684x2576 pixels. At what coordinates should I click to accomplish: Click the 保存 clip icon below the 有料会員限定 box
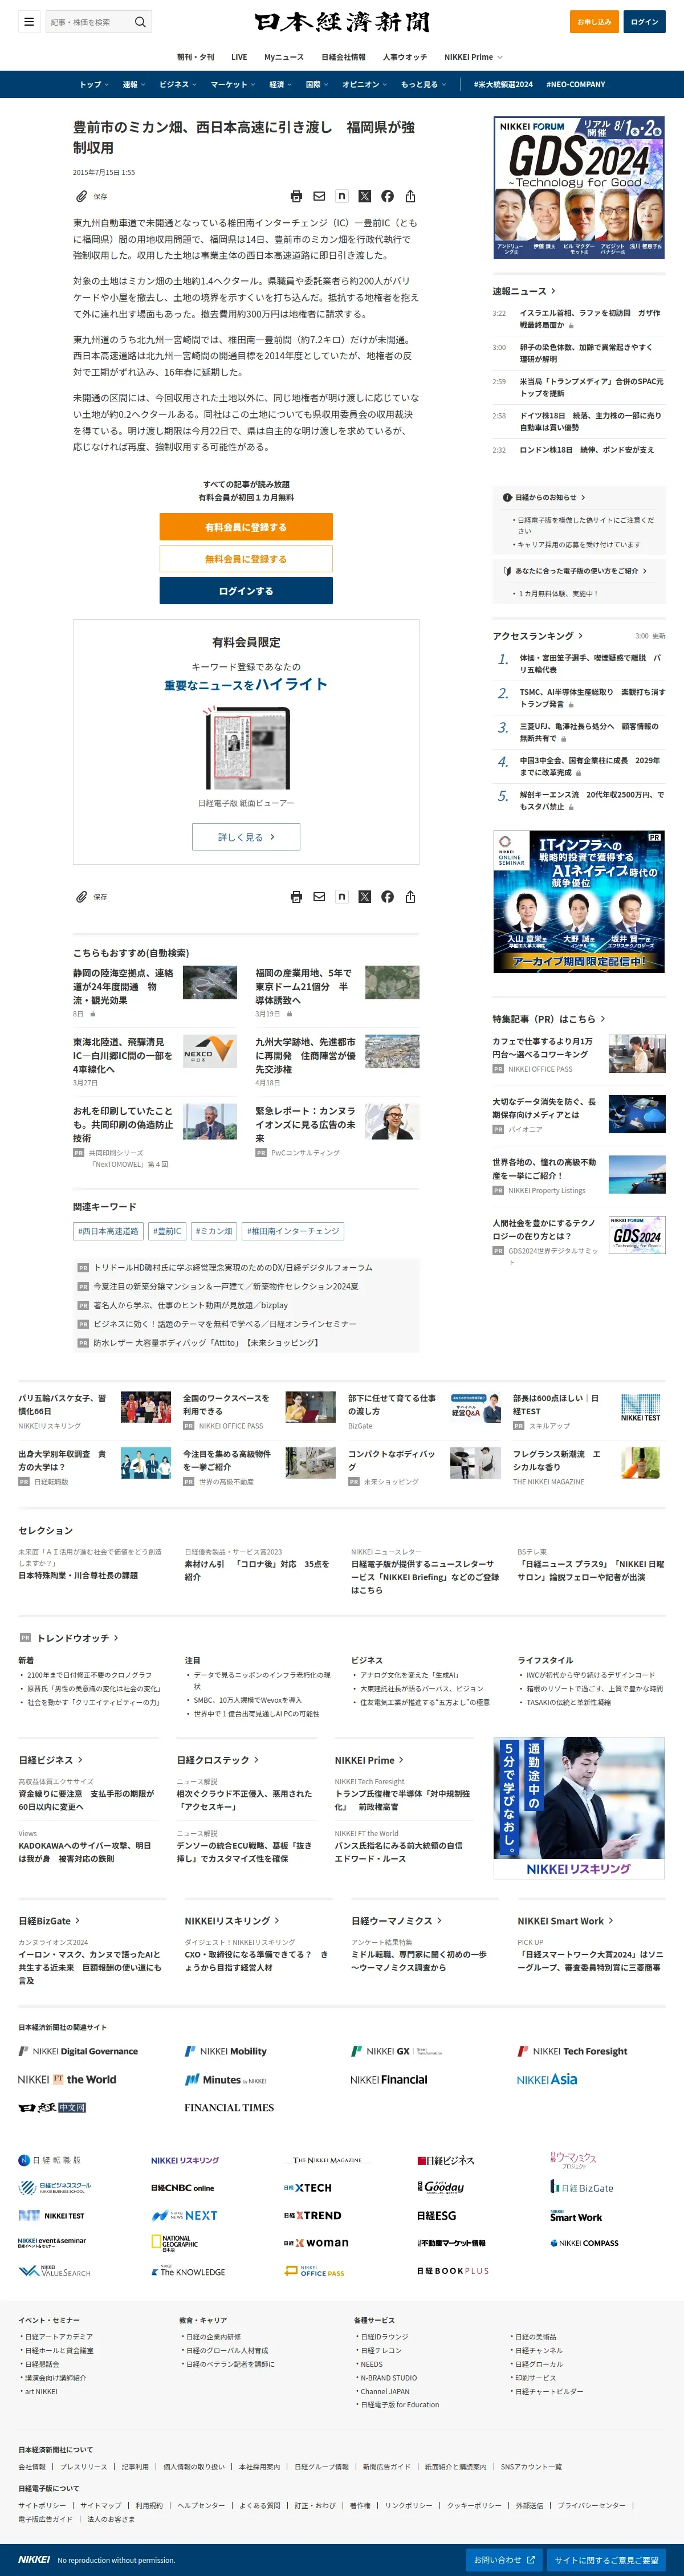pyautogui.click(x=82, y=897)
